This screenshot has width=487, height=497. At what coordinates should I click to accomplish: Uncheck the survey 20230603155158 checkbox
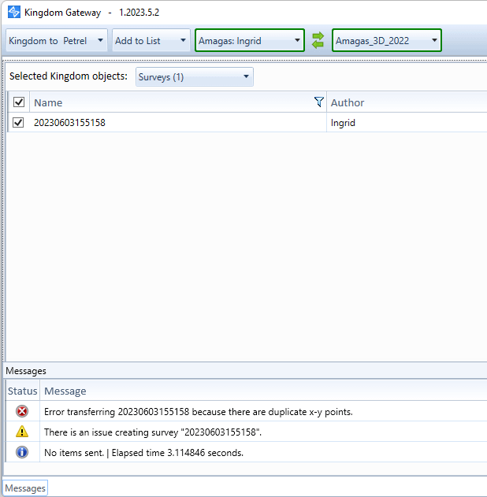(19, 122)
